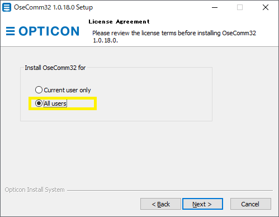The image size is (279, 217).
Task: Go back with the Back button
Action: [160, 204]
